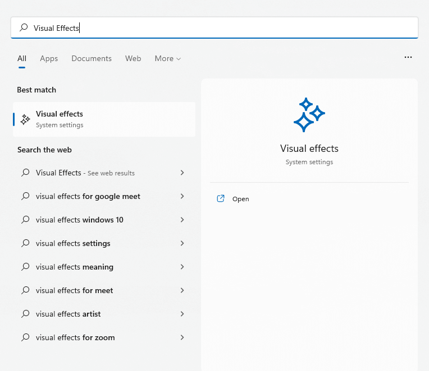This screenshot has height=371, width=429.
Task: Click the search magnifier icon in search box
Action: (x=24, y=27)
